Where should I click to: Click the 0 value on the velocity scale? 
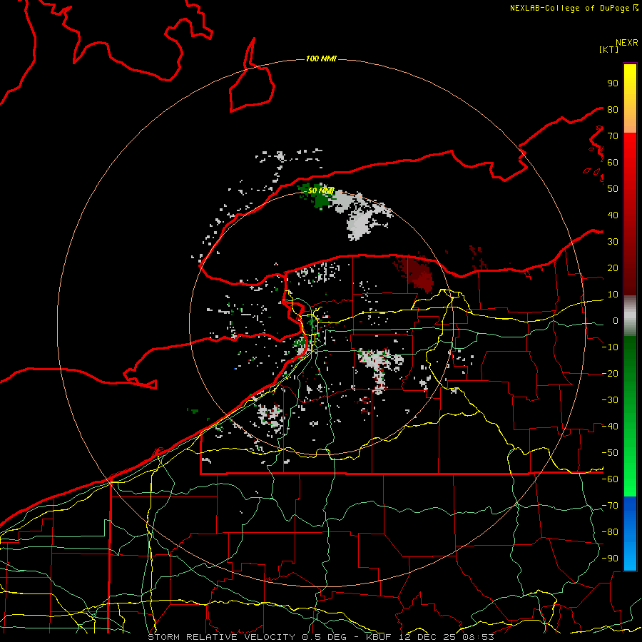[616, 321]
